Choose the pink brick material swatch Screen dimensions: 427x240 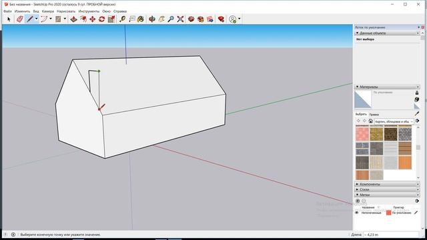[362, 134]
